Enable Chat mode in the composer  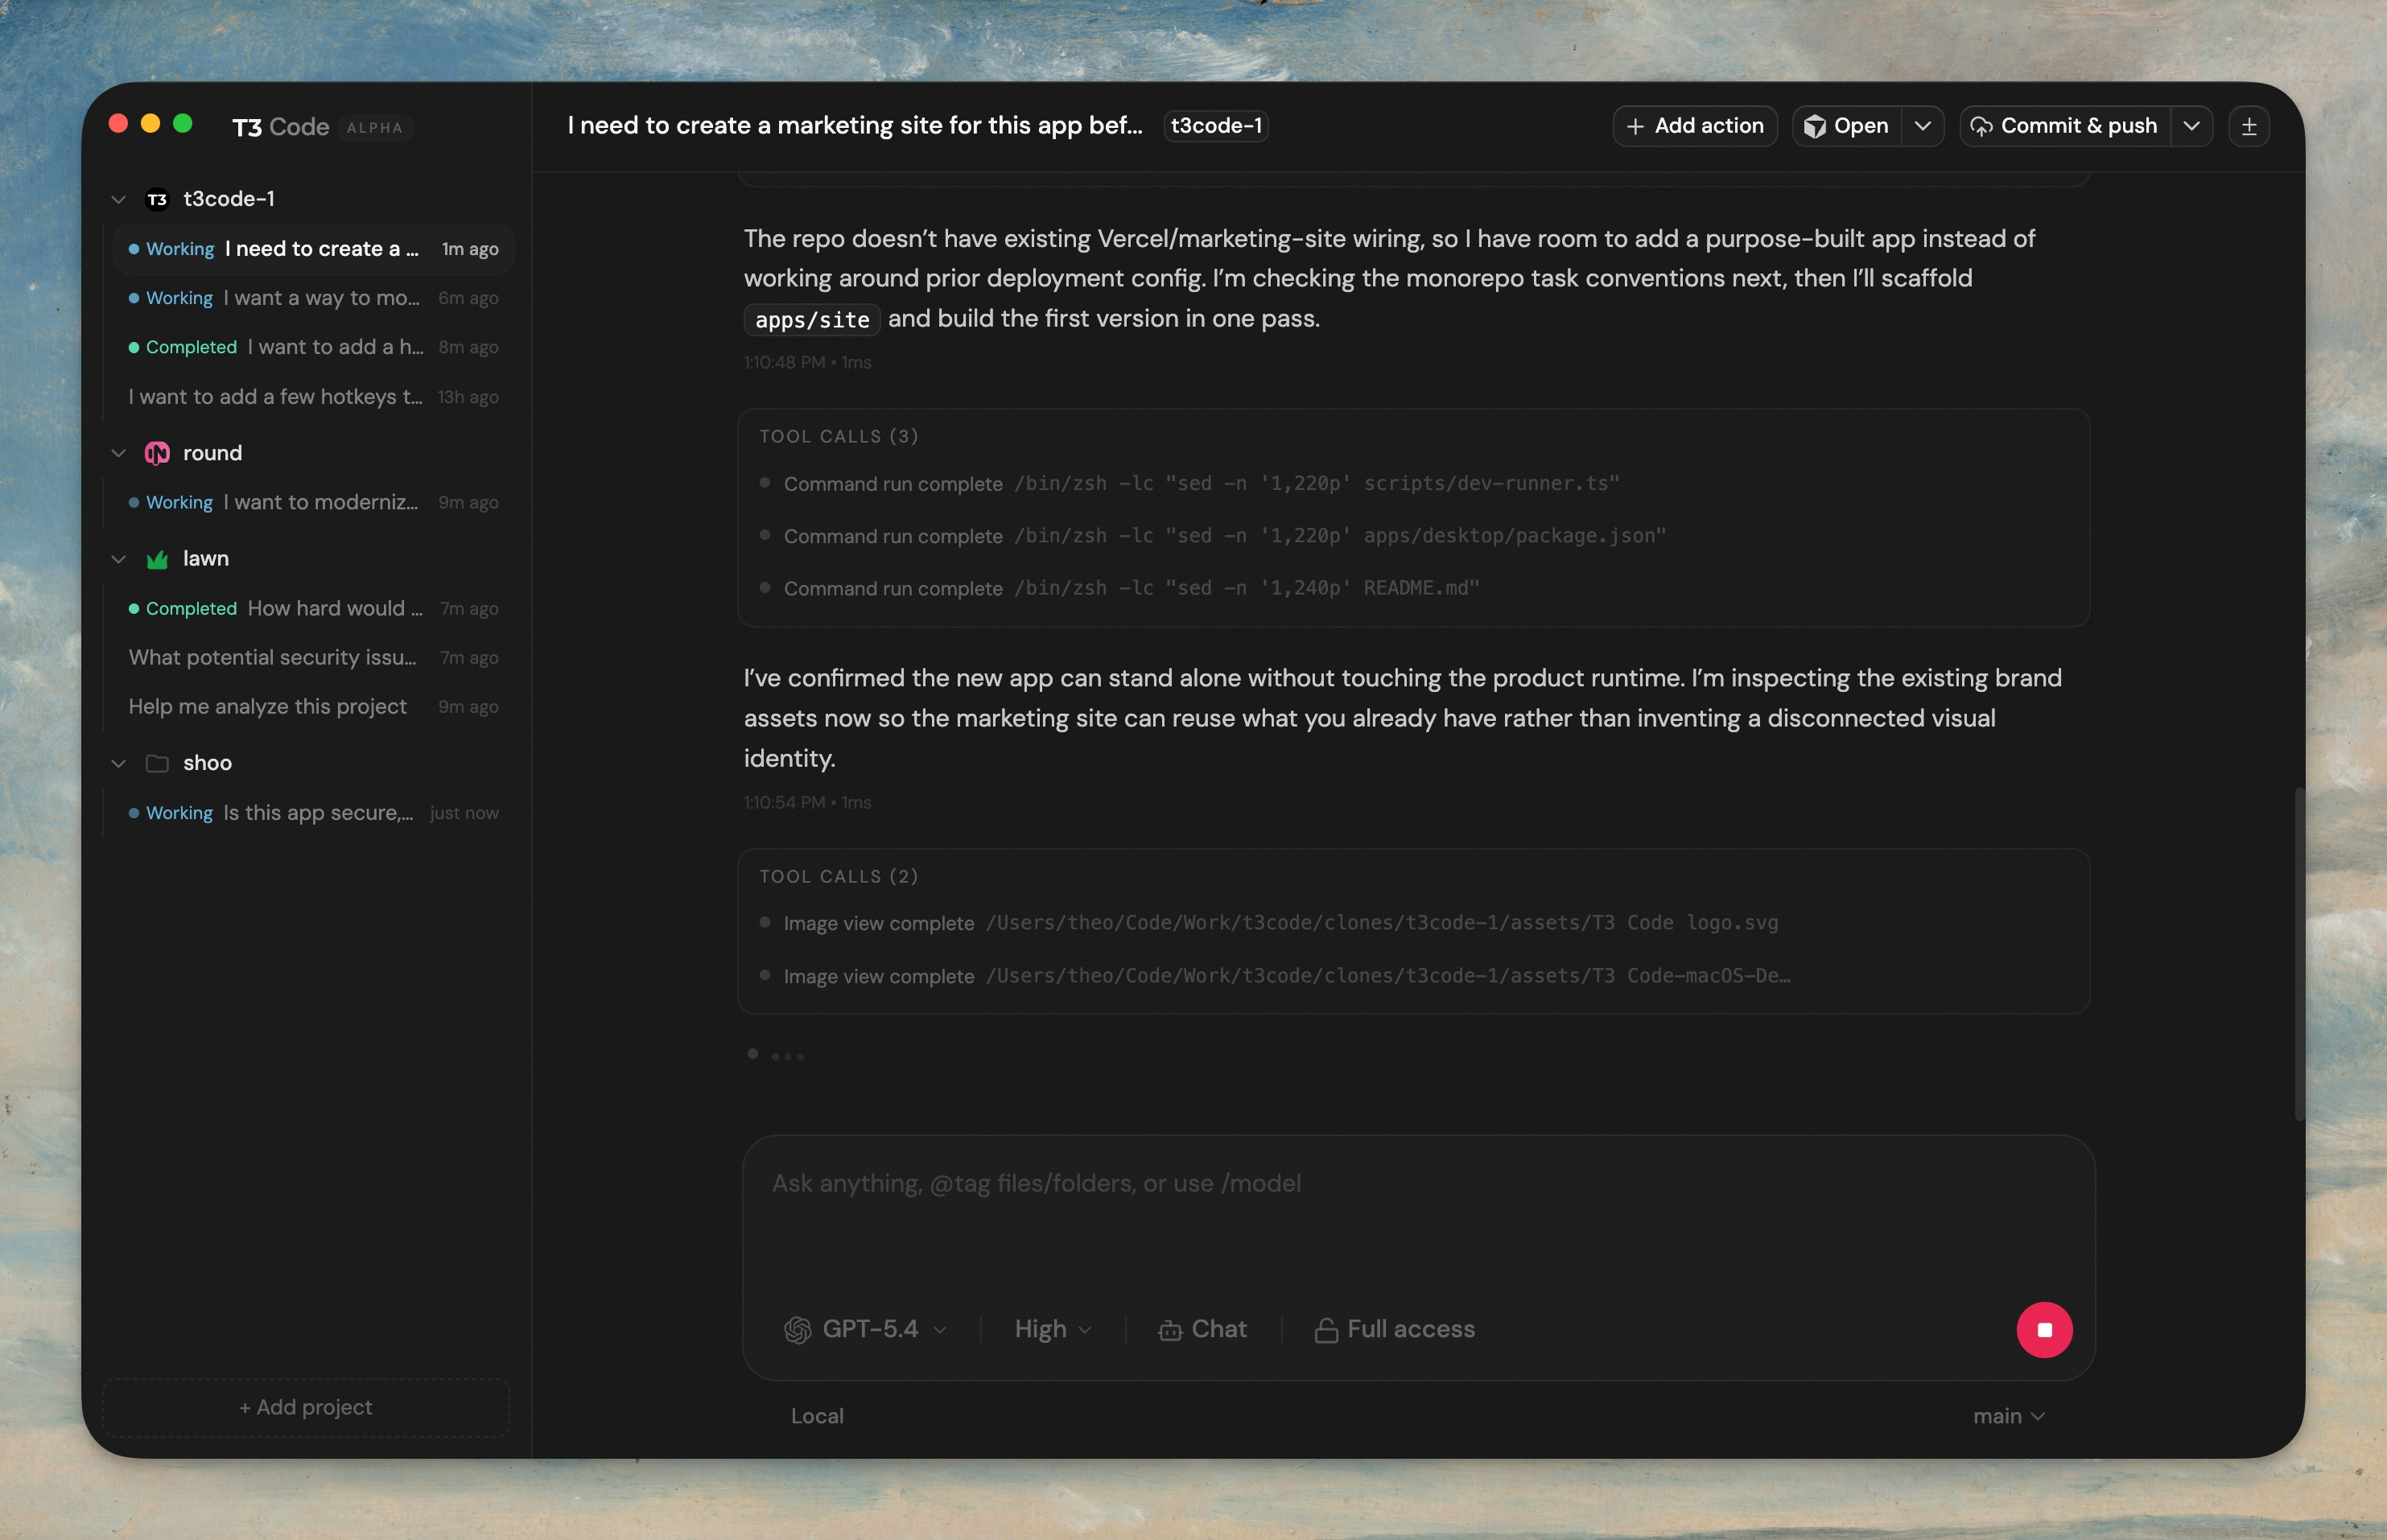pos(1203,1329)
